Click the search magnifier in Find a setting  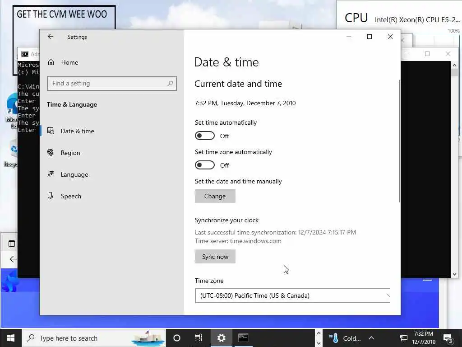[170, 84]
